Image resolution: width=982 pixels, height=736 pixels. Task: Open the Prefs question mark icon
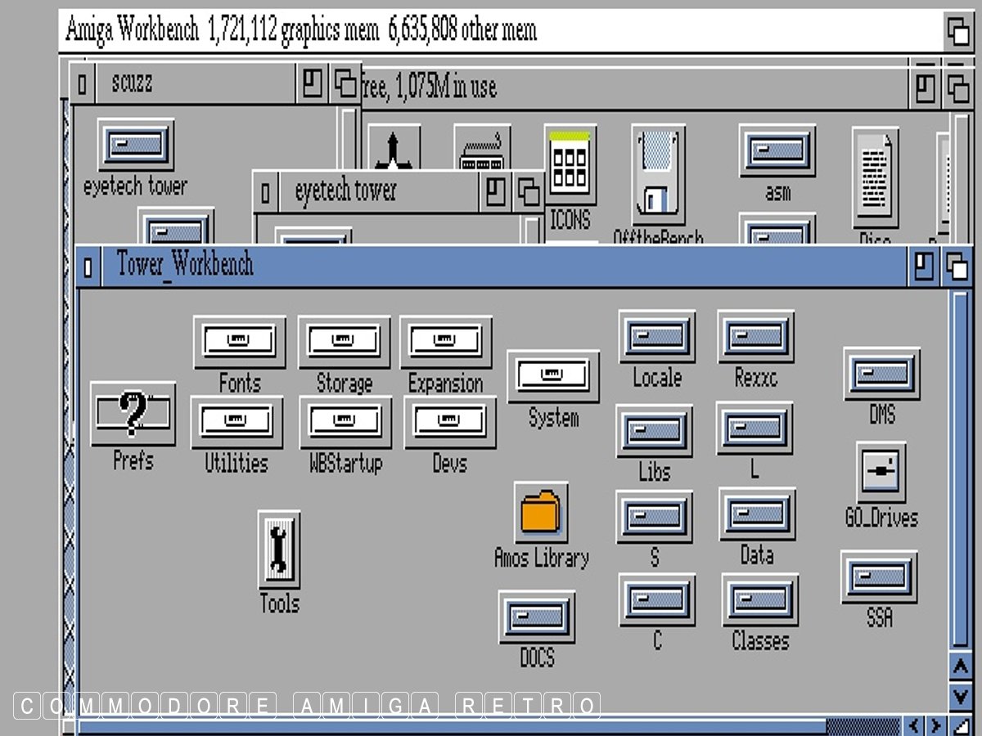click(133, 414)
